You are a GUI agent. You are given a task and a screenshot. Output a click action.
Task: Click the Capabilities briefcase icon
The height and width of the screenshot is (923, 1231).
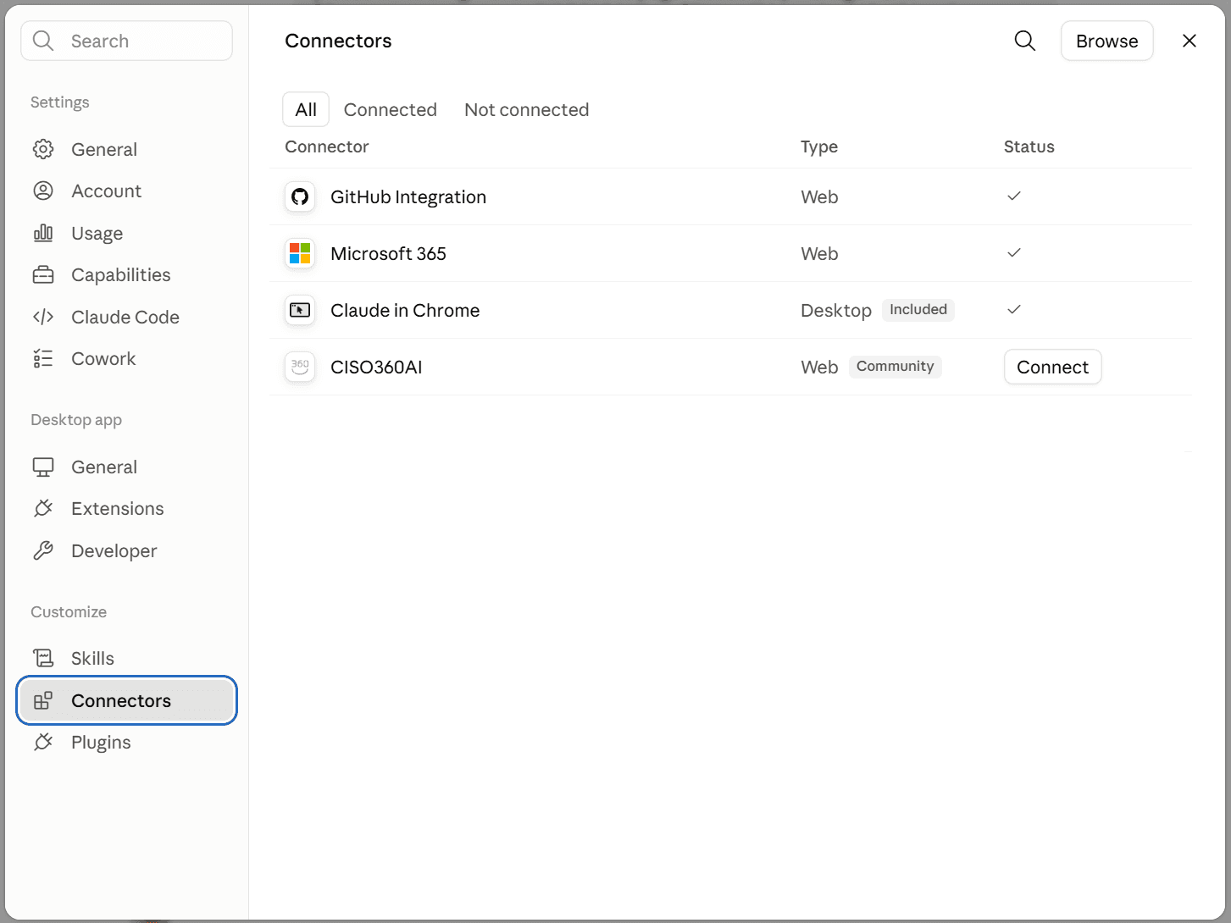(43, 274)
